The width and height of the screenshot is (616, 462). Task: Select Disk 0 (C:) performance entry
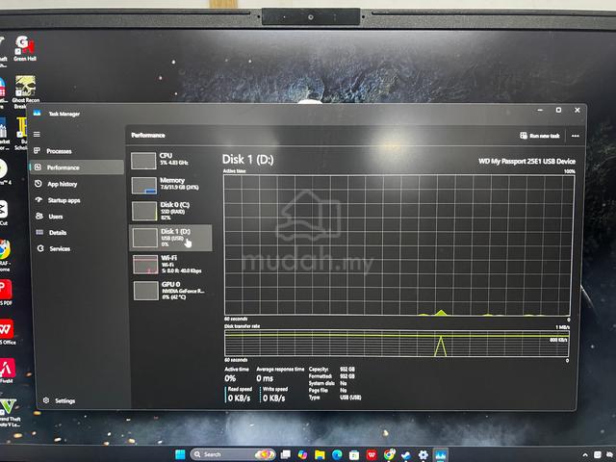click(170, 211)
